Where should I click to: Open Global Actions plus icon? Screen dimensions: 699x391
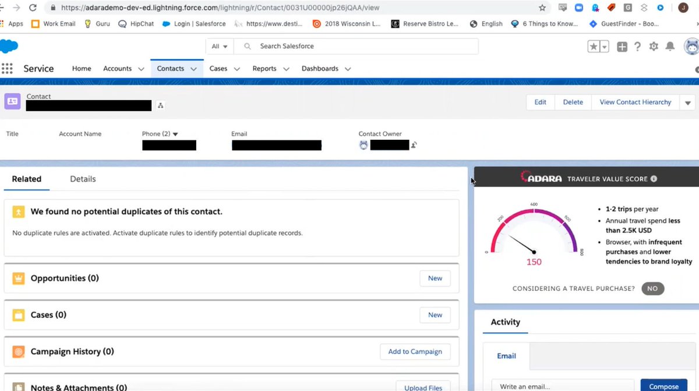coord(622,47)
